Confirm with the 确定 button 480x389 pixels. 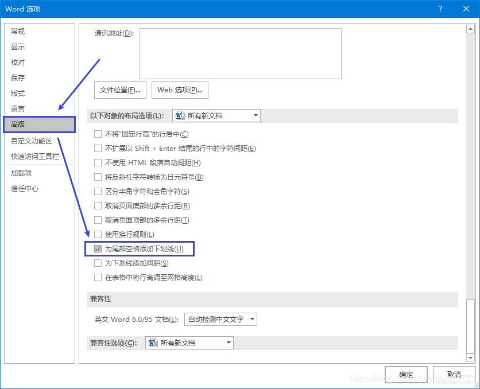tap(406, 374)
